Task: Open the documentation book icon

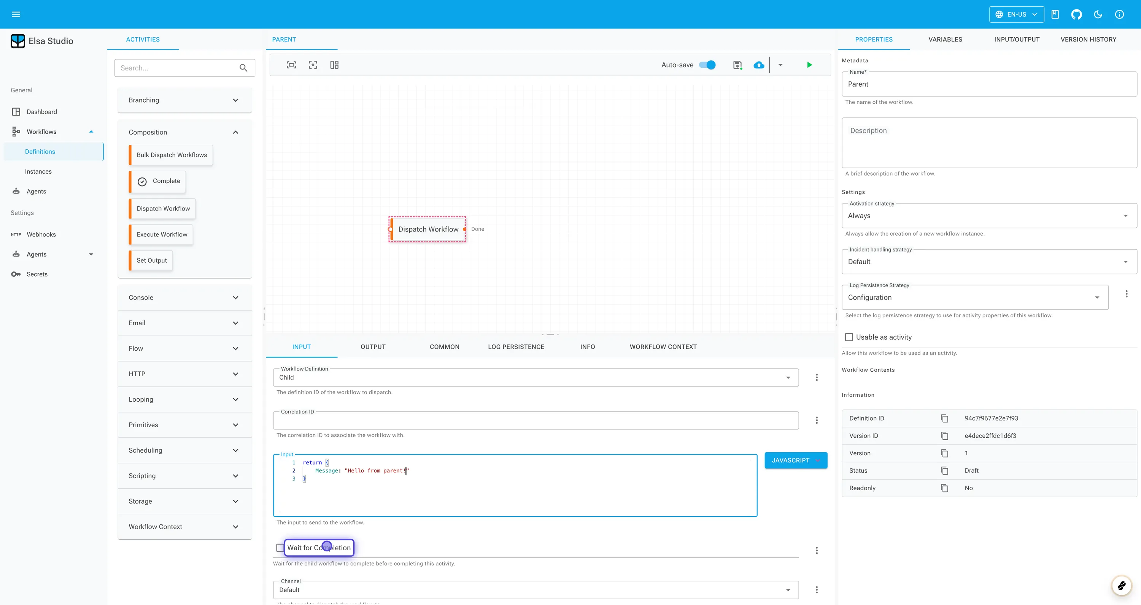Action: pyautogui.click(x=1055, y=14)
